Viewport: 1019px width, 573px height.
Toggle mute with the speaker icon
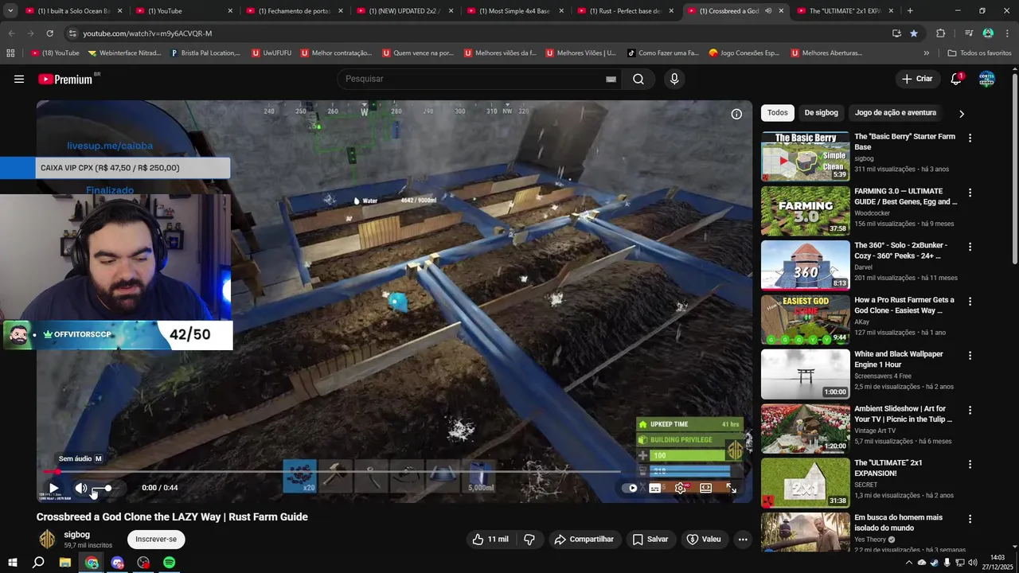tap(81, 488)
